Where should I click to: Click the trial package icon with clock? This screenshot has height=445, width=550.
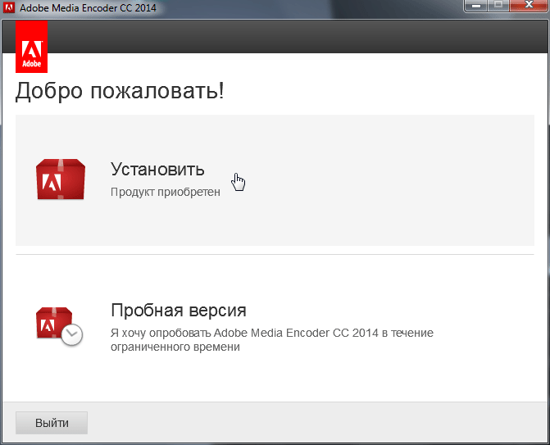coord(59,326)
